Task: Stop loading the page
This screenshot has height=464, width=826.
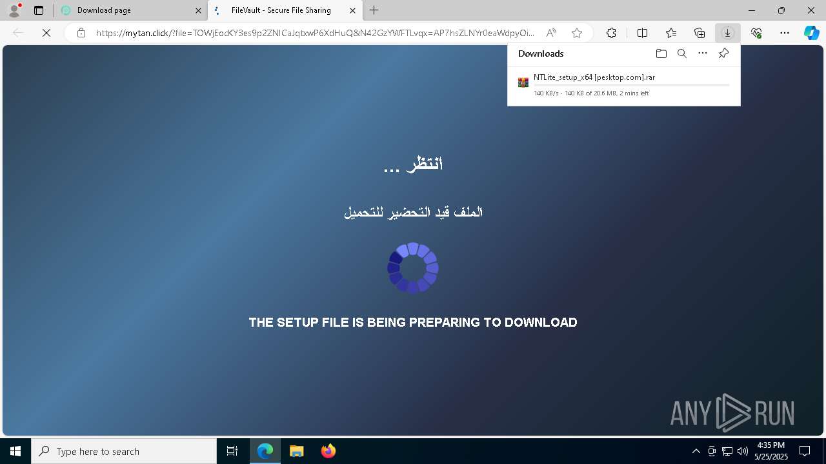Action: click(46, 33)
